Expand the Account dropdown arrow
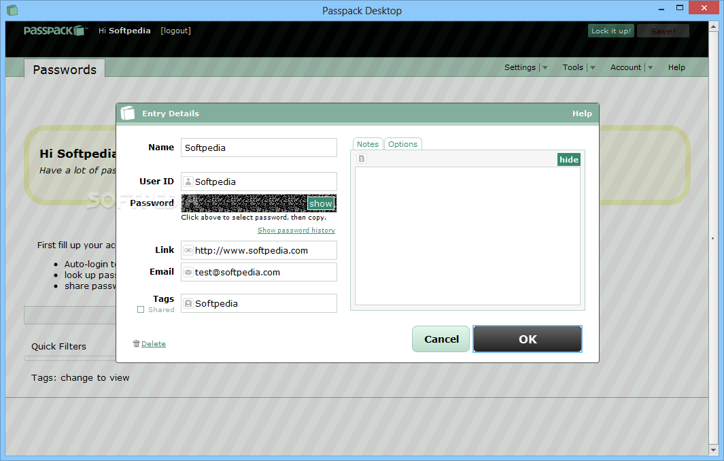 pyautogui.click(x=650, y=68)
